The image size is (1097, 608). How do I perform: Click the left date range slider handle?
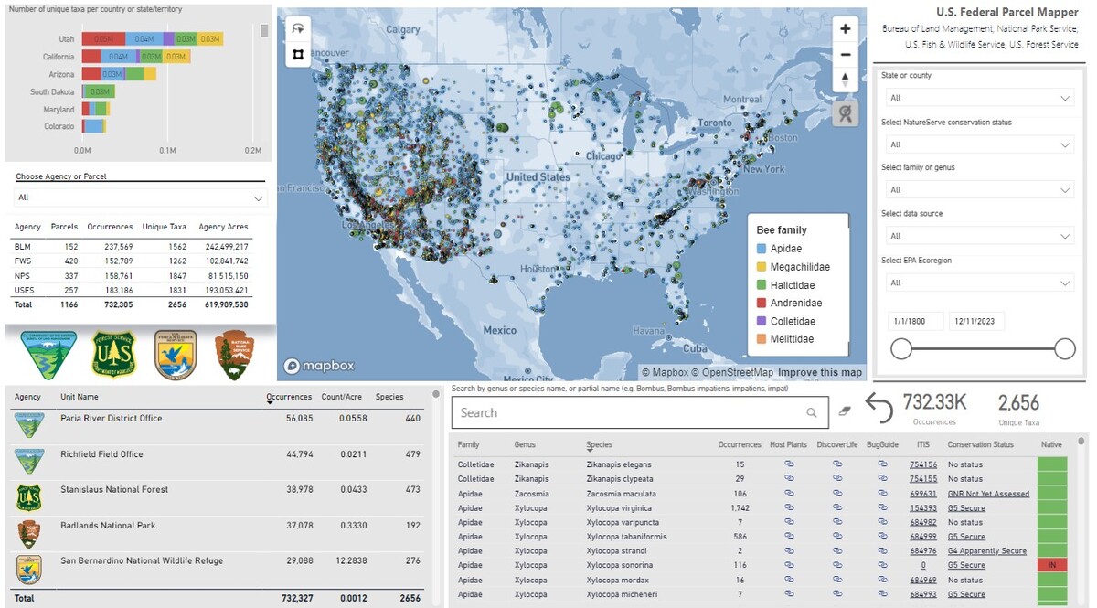click(x=901, y=348)
